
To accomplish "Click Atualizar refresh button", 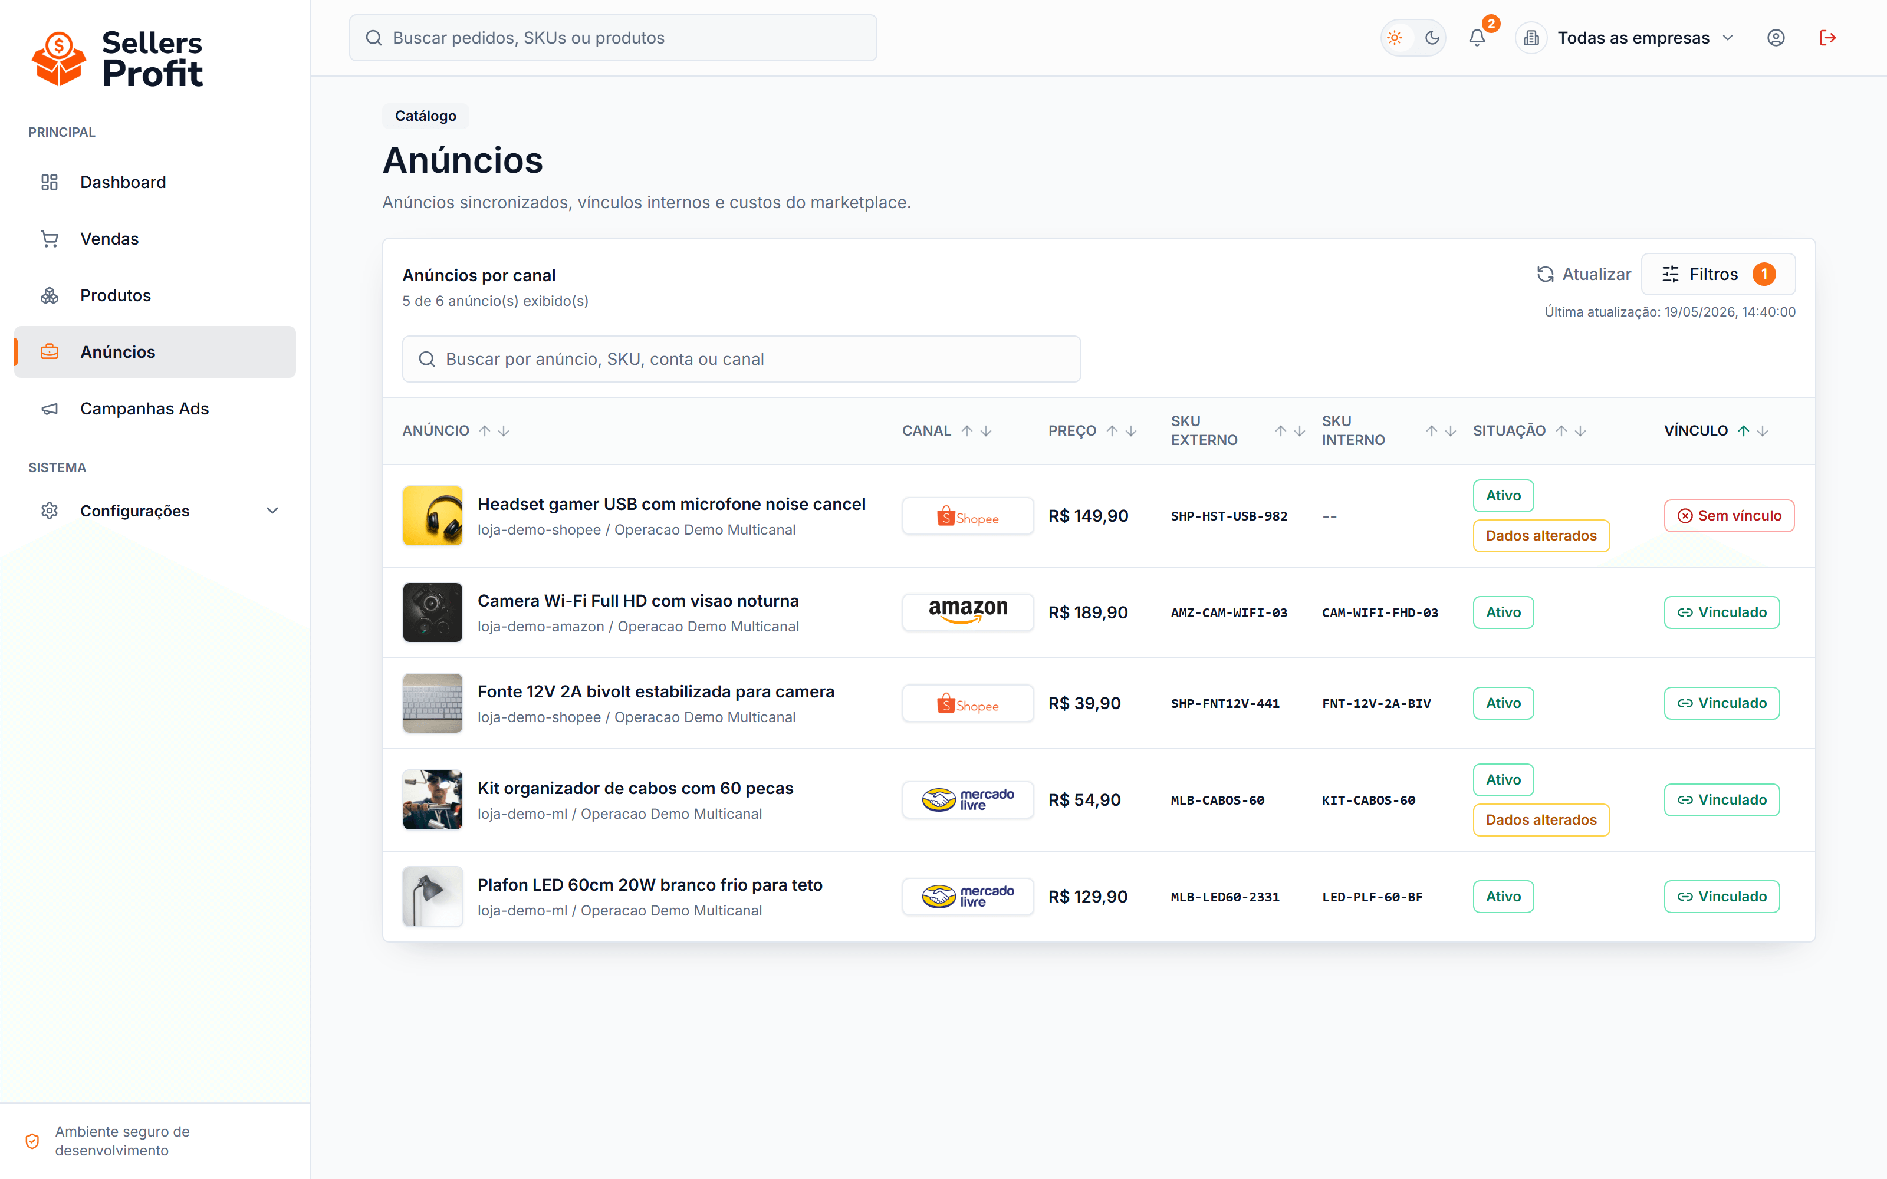I will (x=1584, y=275).
